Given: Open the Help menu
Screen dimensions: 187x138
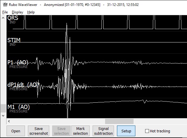Looking at the screenshot, I should pyautogui.click(x=31, y=12).
